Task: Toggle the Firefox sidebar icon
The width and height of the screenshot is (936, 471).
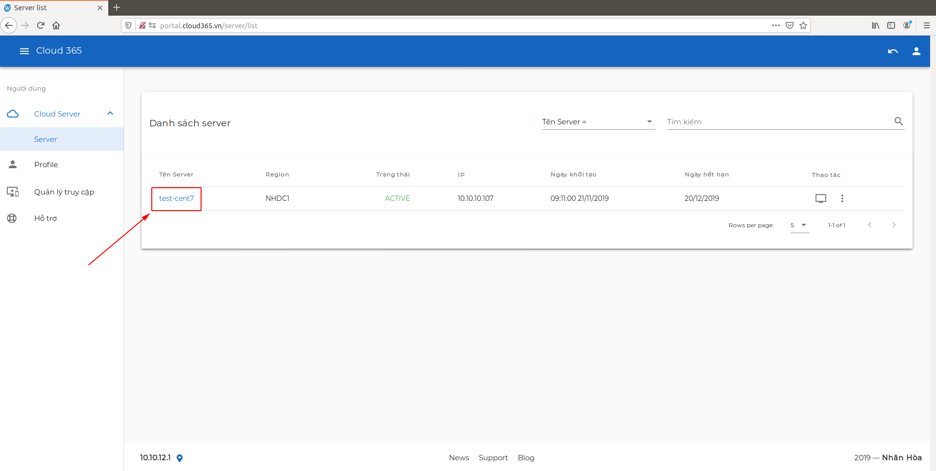Action: [x=891, y=25]
